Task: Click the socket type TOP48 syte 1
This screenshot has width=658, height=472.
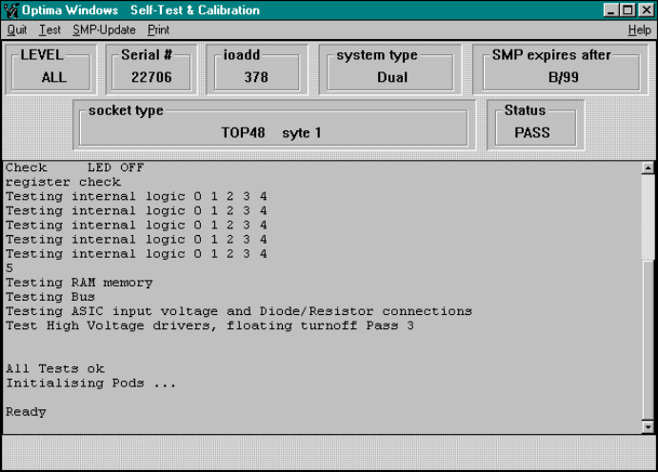Action: [271, 133]
